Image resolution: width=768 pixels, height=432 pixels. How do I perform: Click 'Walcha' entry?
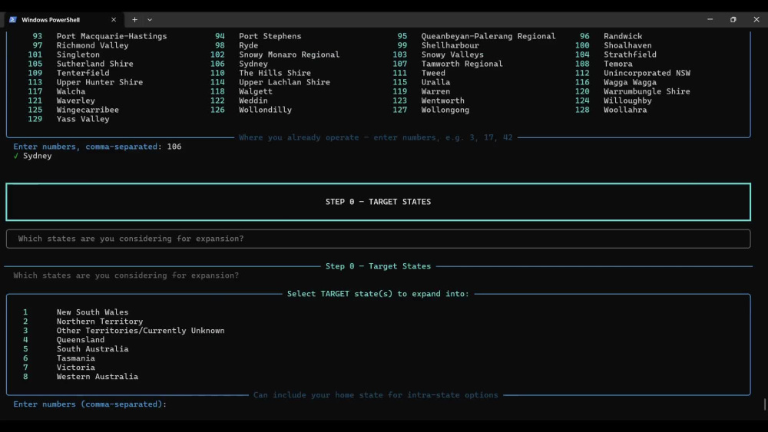[x=71, y=91]
